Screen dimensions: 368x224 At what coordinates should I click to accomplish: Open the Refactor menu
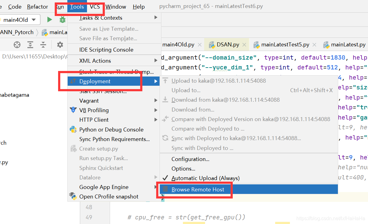pyautogui.click(x=37, y=6)
